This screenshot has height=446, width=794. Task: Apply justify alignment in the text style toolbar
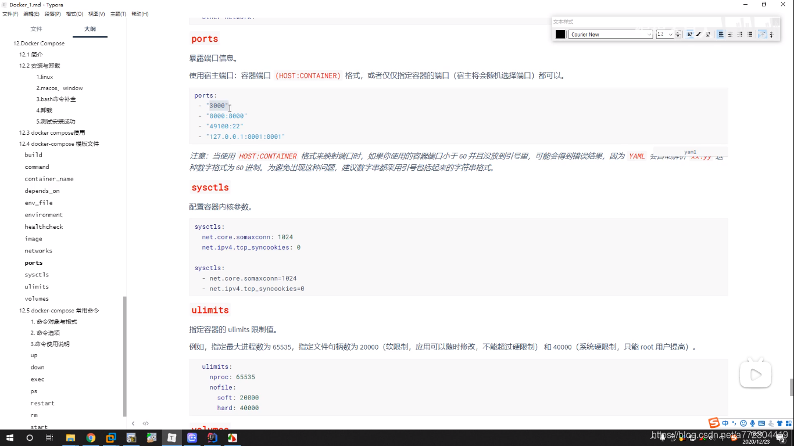[x=750, y=34]
